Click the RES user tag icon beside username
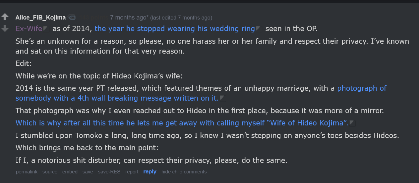This screenshot has width=419, height=183. pos(72,18)
